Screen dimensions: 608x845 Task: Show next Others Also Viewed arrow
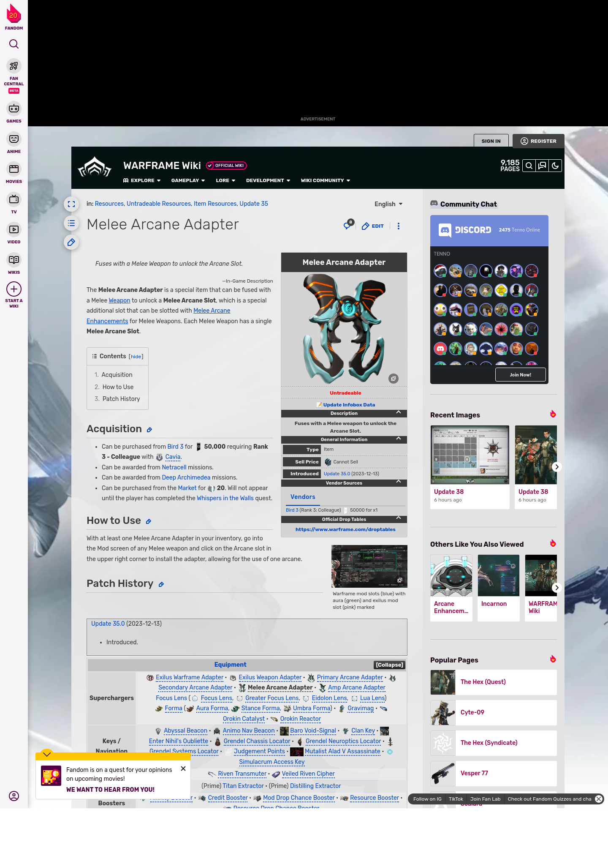556,588
